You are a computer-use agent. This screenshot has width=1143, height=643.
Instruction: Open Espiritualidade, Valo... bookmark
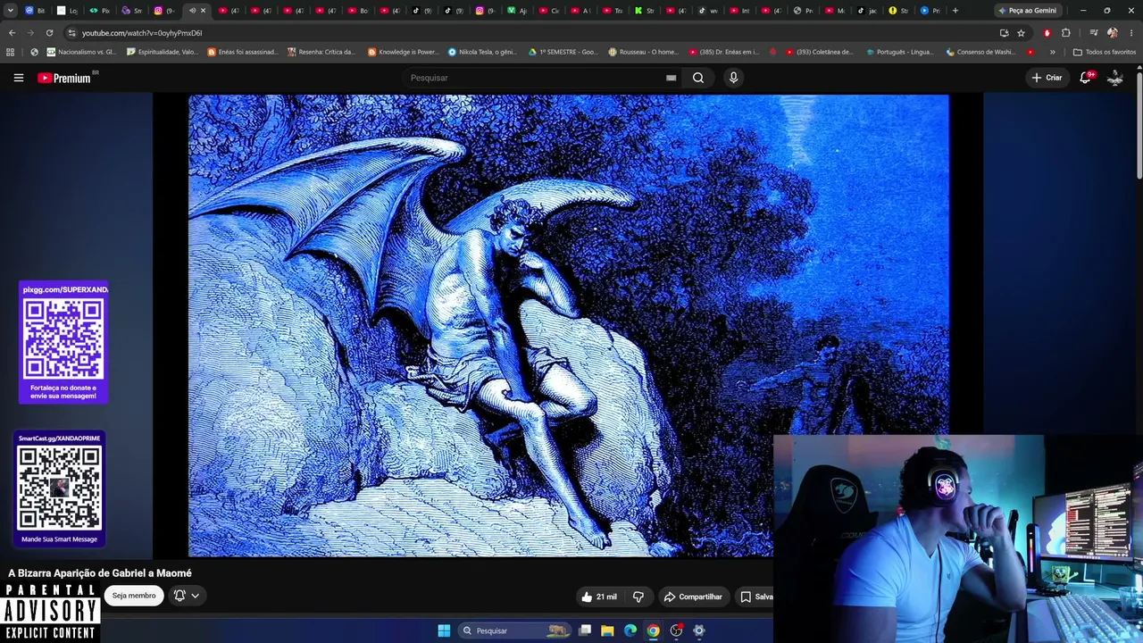(x=163, y=52)
